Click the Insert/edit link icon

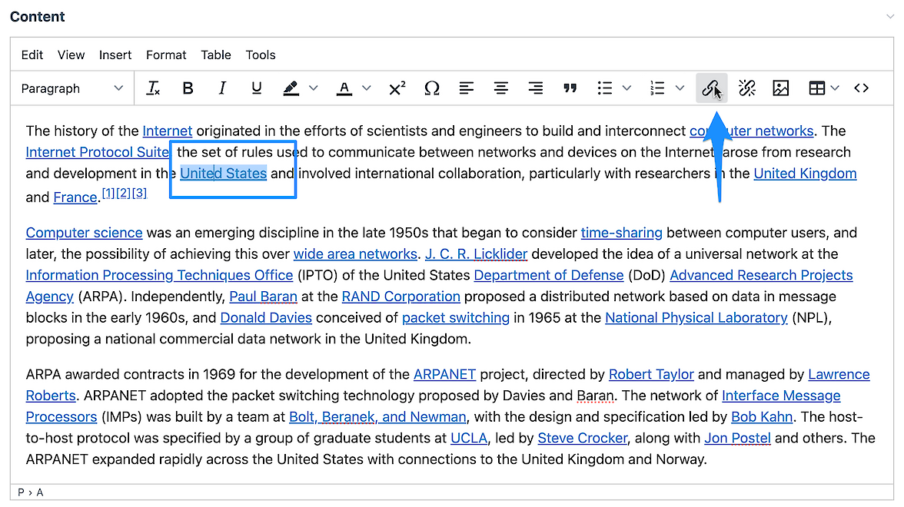click(x=711, y=88)
